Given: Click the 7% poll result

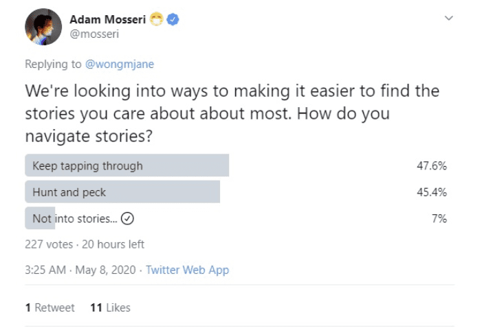Looking at the screenshot, I should 439,219.
